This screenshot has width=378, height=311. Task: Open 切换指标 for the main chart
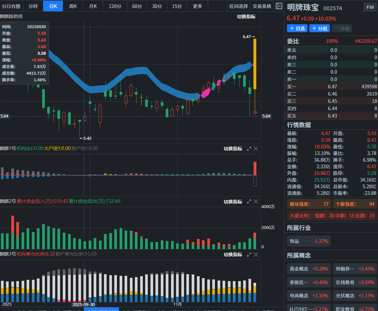tap(246, 17)
